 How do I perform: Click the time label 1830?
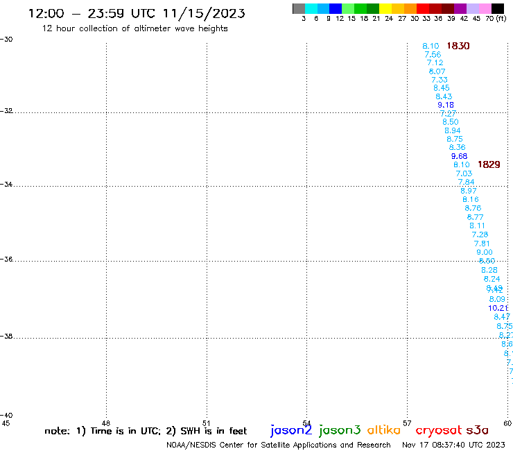point(458,46)
